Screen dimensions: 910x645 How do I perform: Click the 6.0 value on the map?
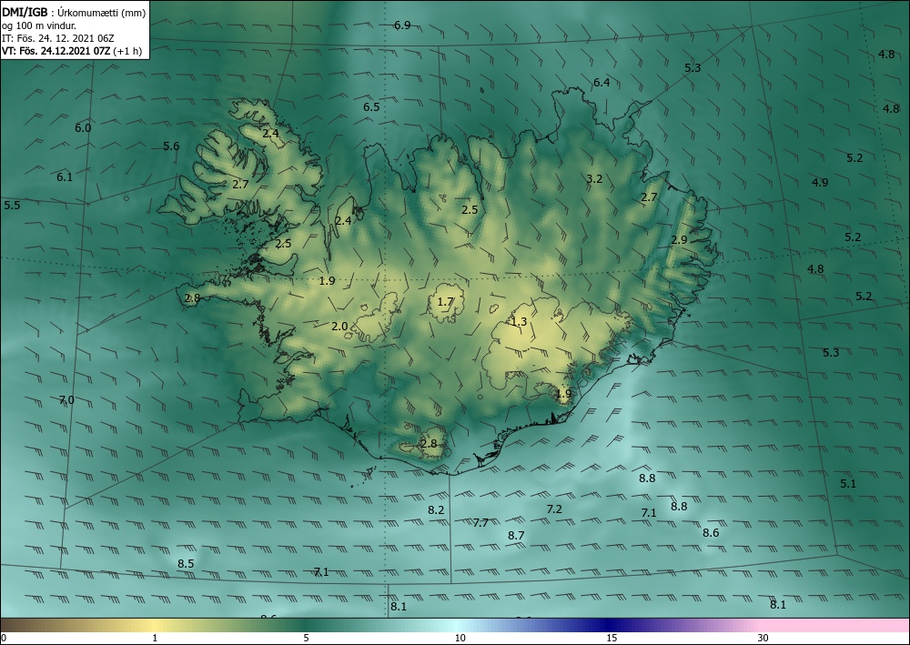(83, 127)
